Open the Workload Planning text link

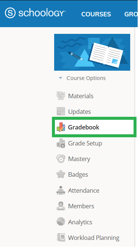coord(94,238)
